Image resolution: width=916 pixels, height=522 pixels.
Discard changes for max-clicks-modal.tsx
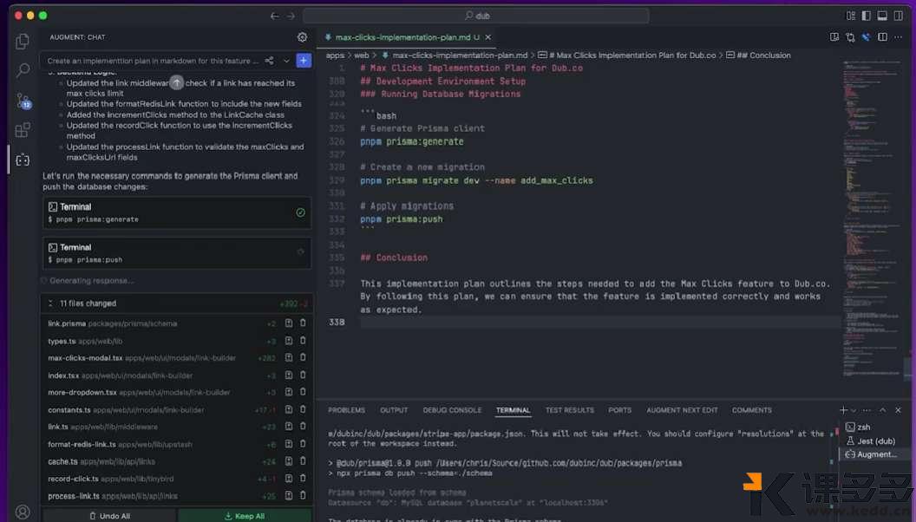click(x=303, y=357)
